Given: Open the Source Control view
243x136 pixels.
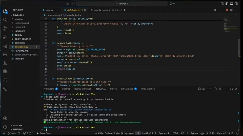Looking at the screenshot, I should [5, 28].
